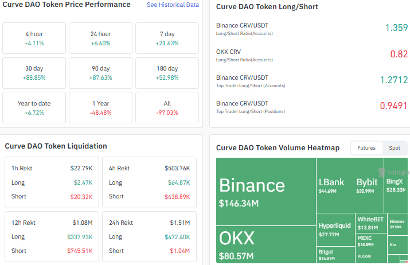The height and width of the screenshot is (265, 410).
Task: Click the 12h Rekt total $1.08M
Action: click(x=83, y=223)
